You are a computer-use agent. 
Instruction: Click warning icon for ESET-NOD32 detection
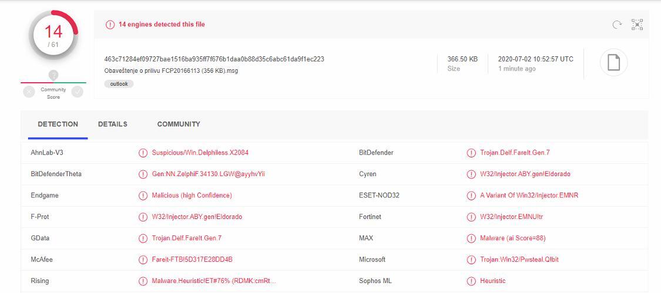click(x=471, y=196)
